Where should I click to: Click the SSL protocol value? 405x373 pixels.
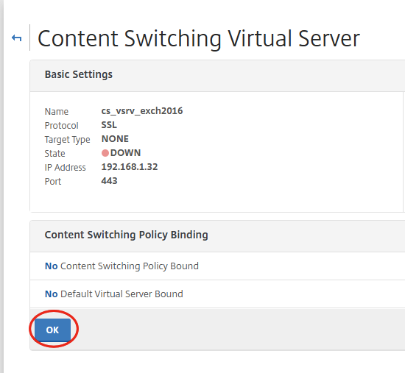pyautogui.click(x=109, y=125)
